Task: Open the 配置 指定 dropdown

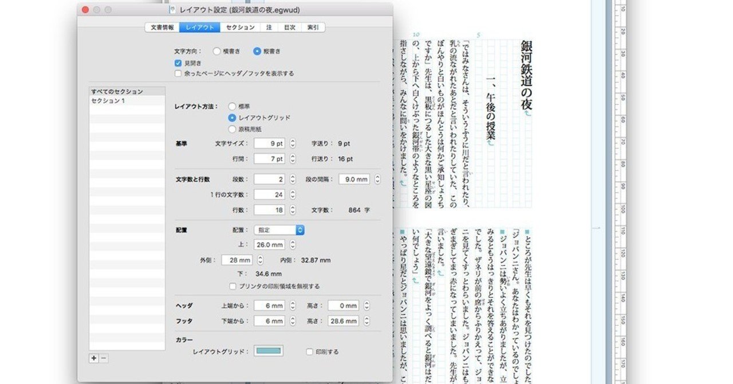Action: [279, 230]
